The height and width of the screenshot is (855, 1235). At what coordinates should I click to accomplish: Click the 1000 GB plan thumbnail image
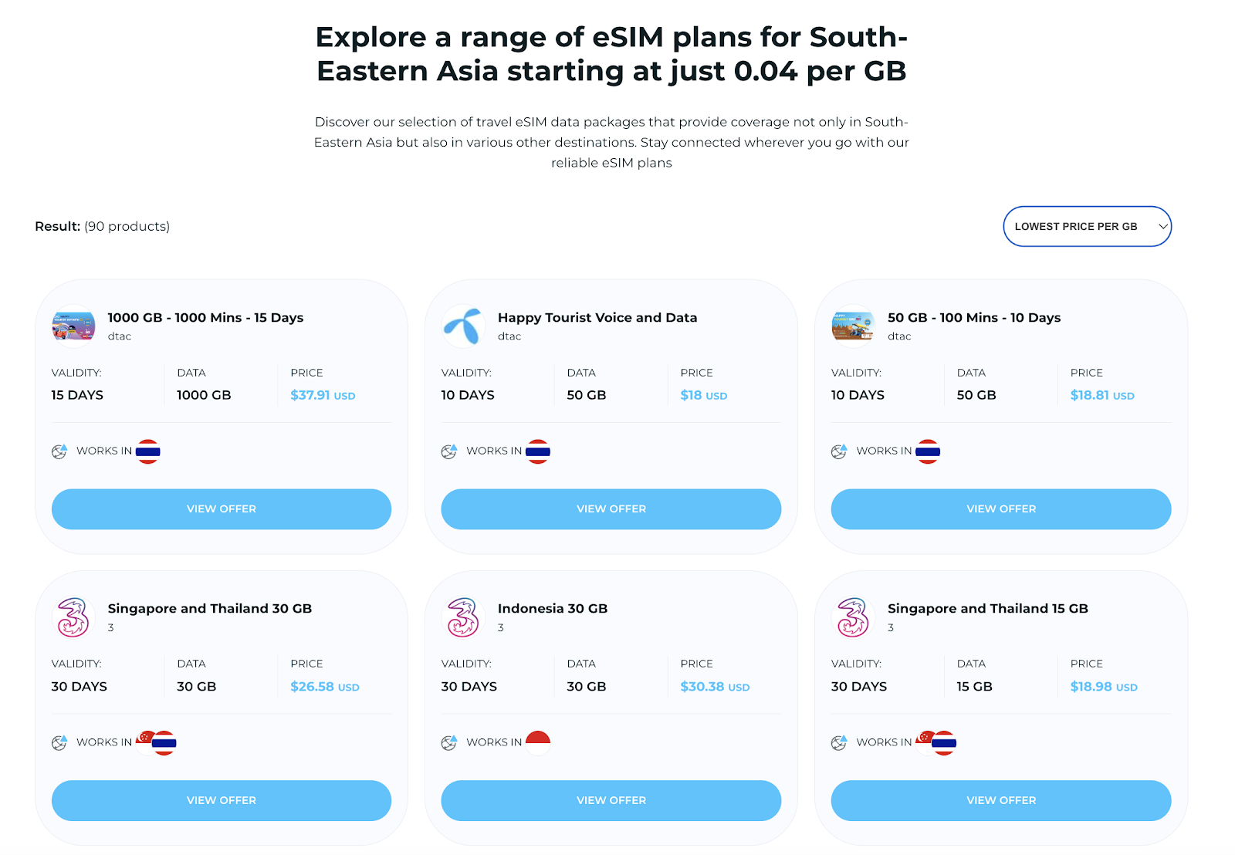click(x=73, y=326)
